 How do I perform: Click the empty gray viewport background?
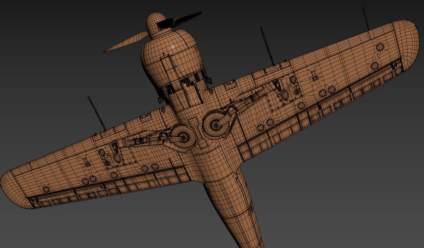pyautogui.click(x=352, y=186)
